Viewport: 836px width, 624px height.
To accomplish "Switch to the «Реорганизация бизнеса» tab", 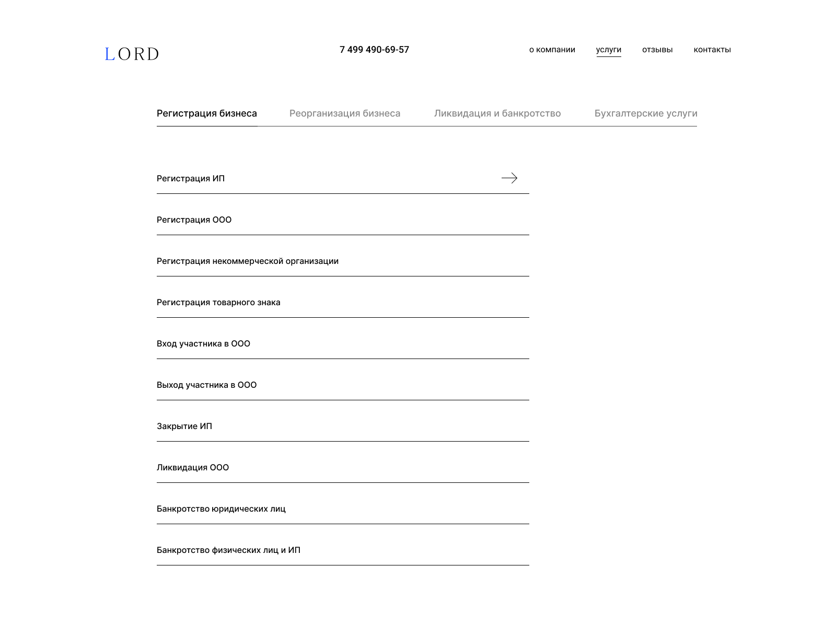I will 345,113.
